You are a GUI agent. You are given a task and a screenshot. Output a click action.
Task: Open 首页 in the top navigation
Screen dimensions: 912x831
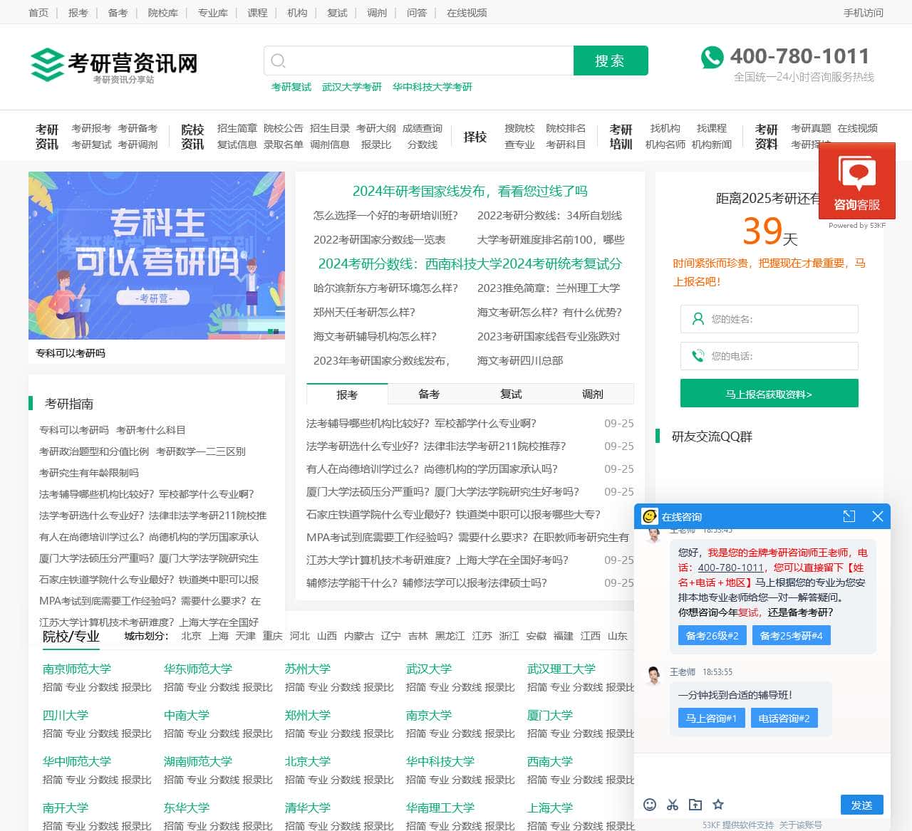pos(38,13)
